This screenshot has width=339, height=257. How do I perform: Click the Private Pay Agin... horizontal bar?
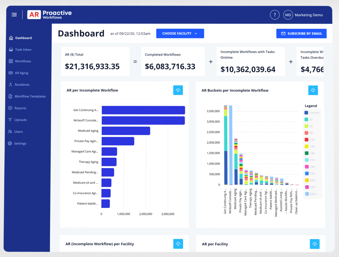pyautogui.click(x=118, y=141)
